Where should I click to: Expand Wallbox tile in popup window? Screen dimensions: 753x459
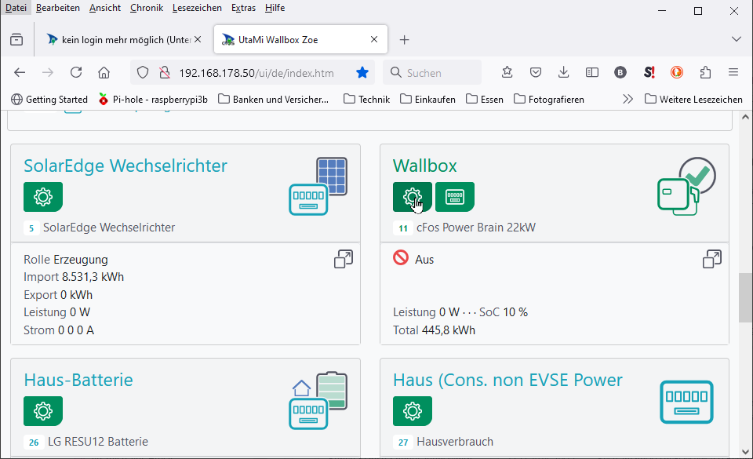712,259
